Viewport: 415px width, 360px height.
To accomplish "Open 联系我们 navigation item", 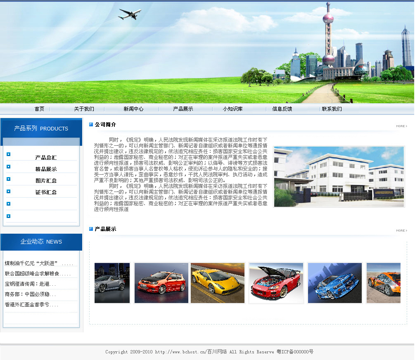I will (332, 109).
